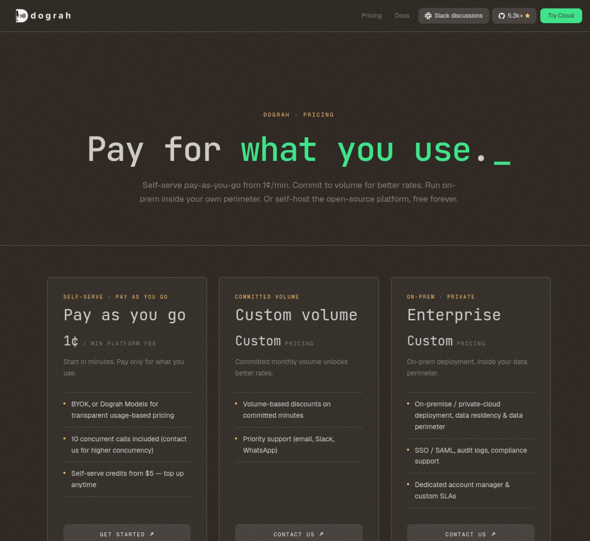This screenshot has height=541, width=590.
Task: Open the Pricing nav link
Action: click(371, 15)
